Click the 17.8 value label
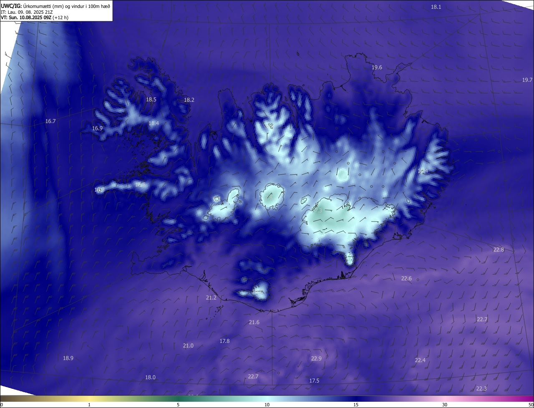Viewport: 534px width, 408px height. (224, 341)
